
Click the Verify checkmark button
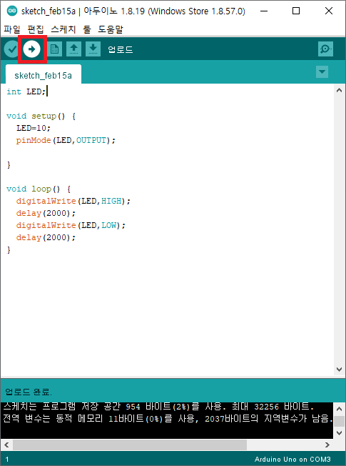click(x=12, y=49)
